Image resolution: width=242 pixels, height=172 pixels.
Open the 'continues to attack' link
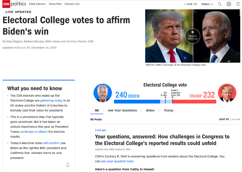(x=34, y=132)
